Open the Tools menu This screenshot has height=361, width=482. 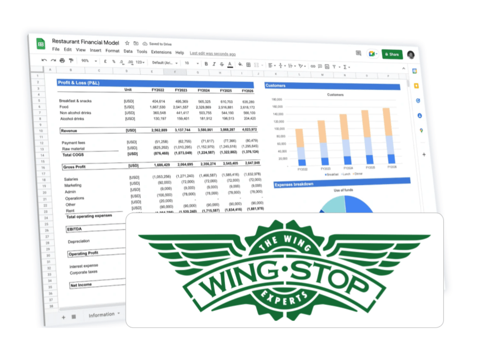[142, 51]
